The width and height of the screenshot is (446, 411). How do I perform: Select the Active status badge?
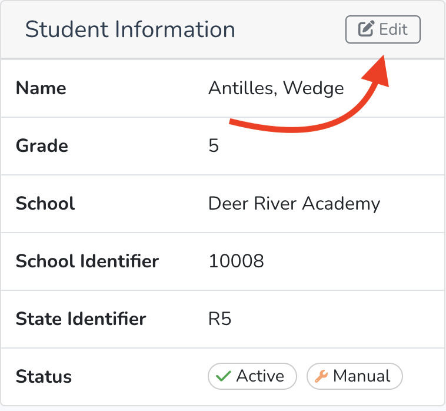coord(252,376)
